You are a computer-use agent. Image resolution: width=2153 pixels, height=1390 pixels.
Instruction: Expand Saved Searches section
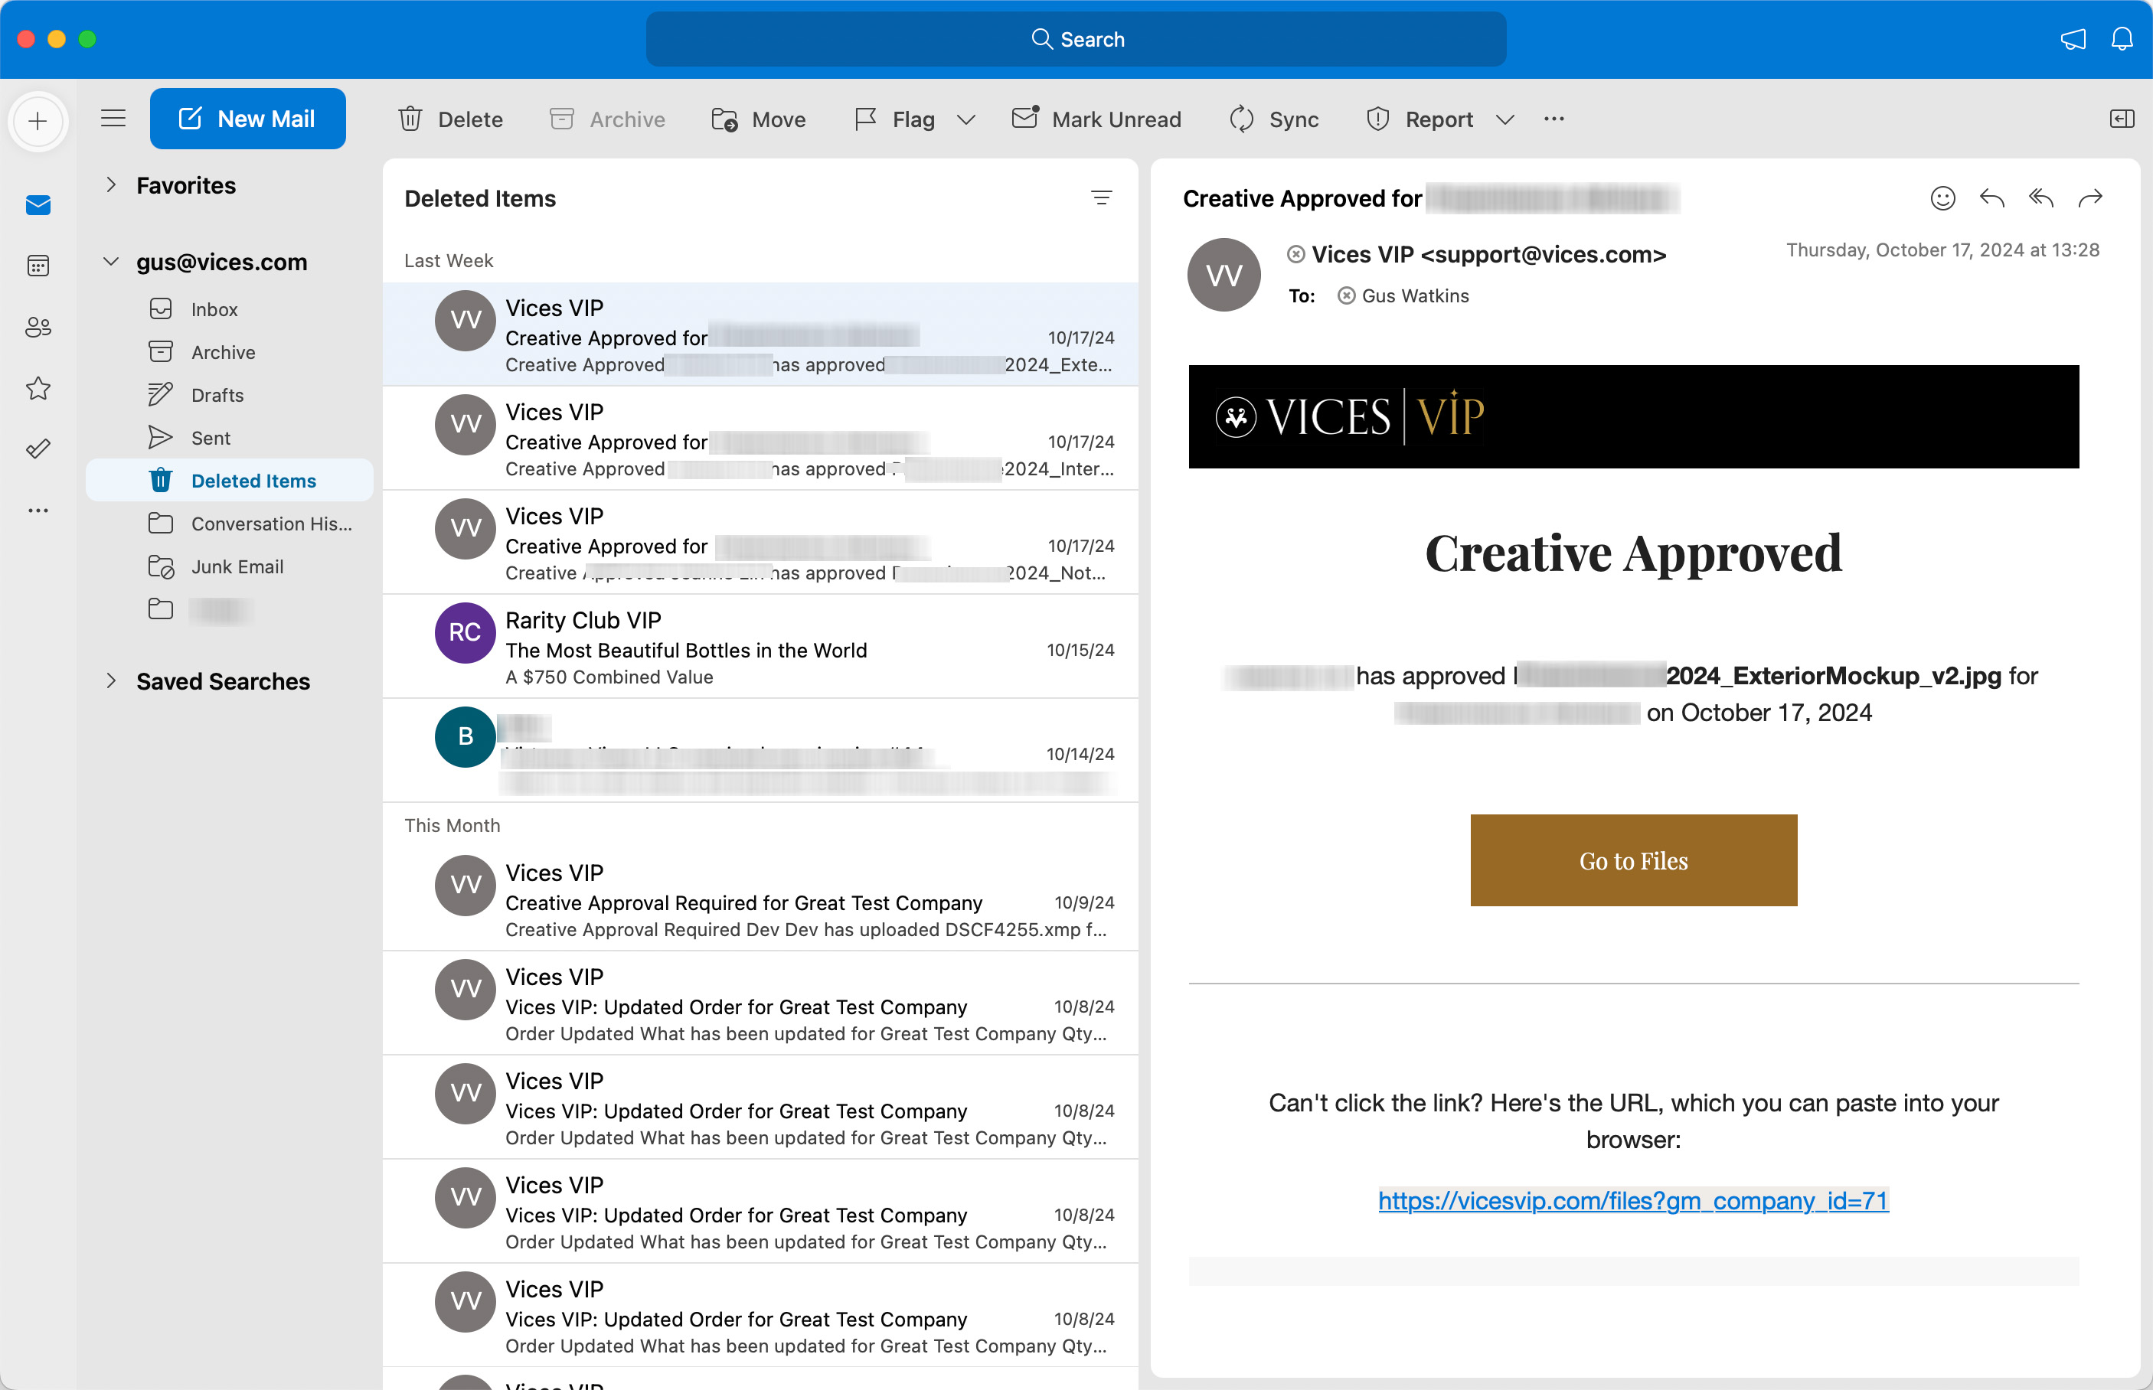tap(111, 680)
